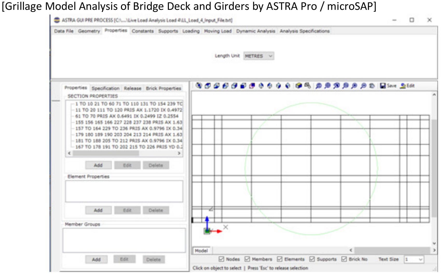
Task: Toggle the Brick No checkbox off
Action: pyautogui.click(x=344, y=259)
